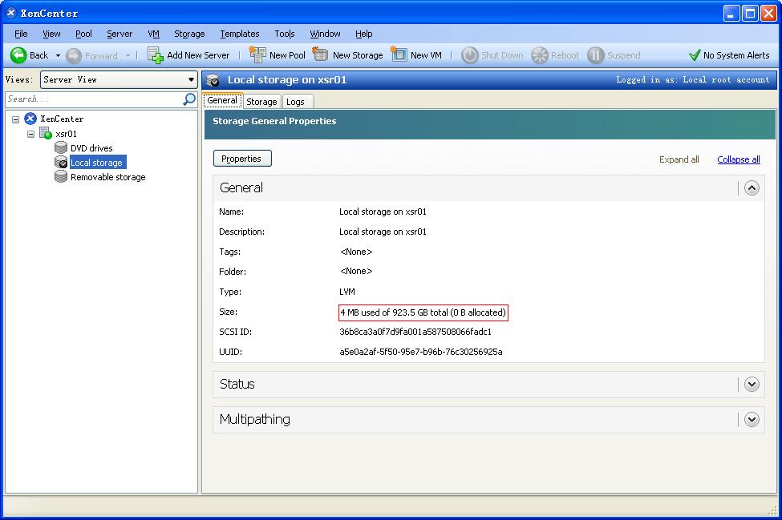The image size is (782, 520).
Task: Click the Collapse all link
Action: point(739,159)
